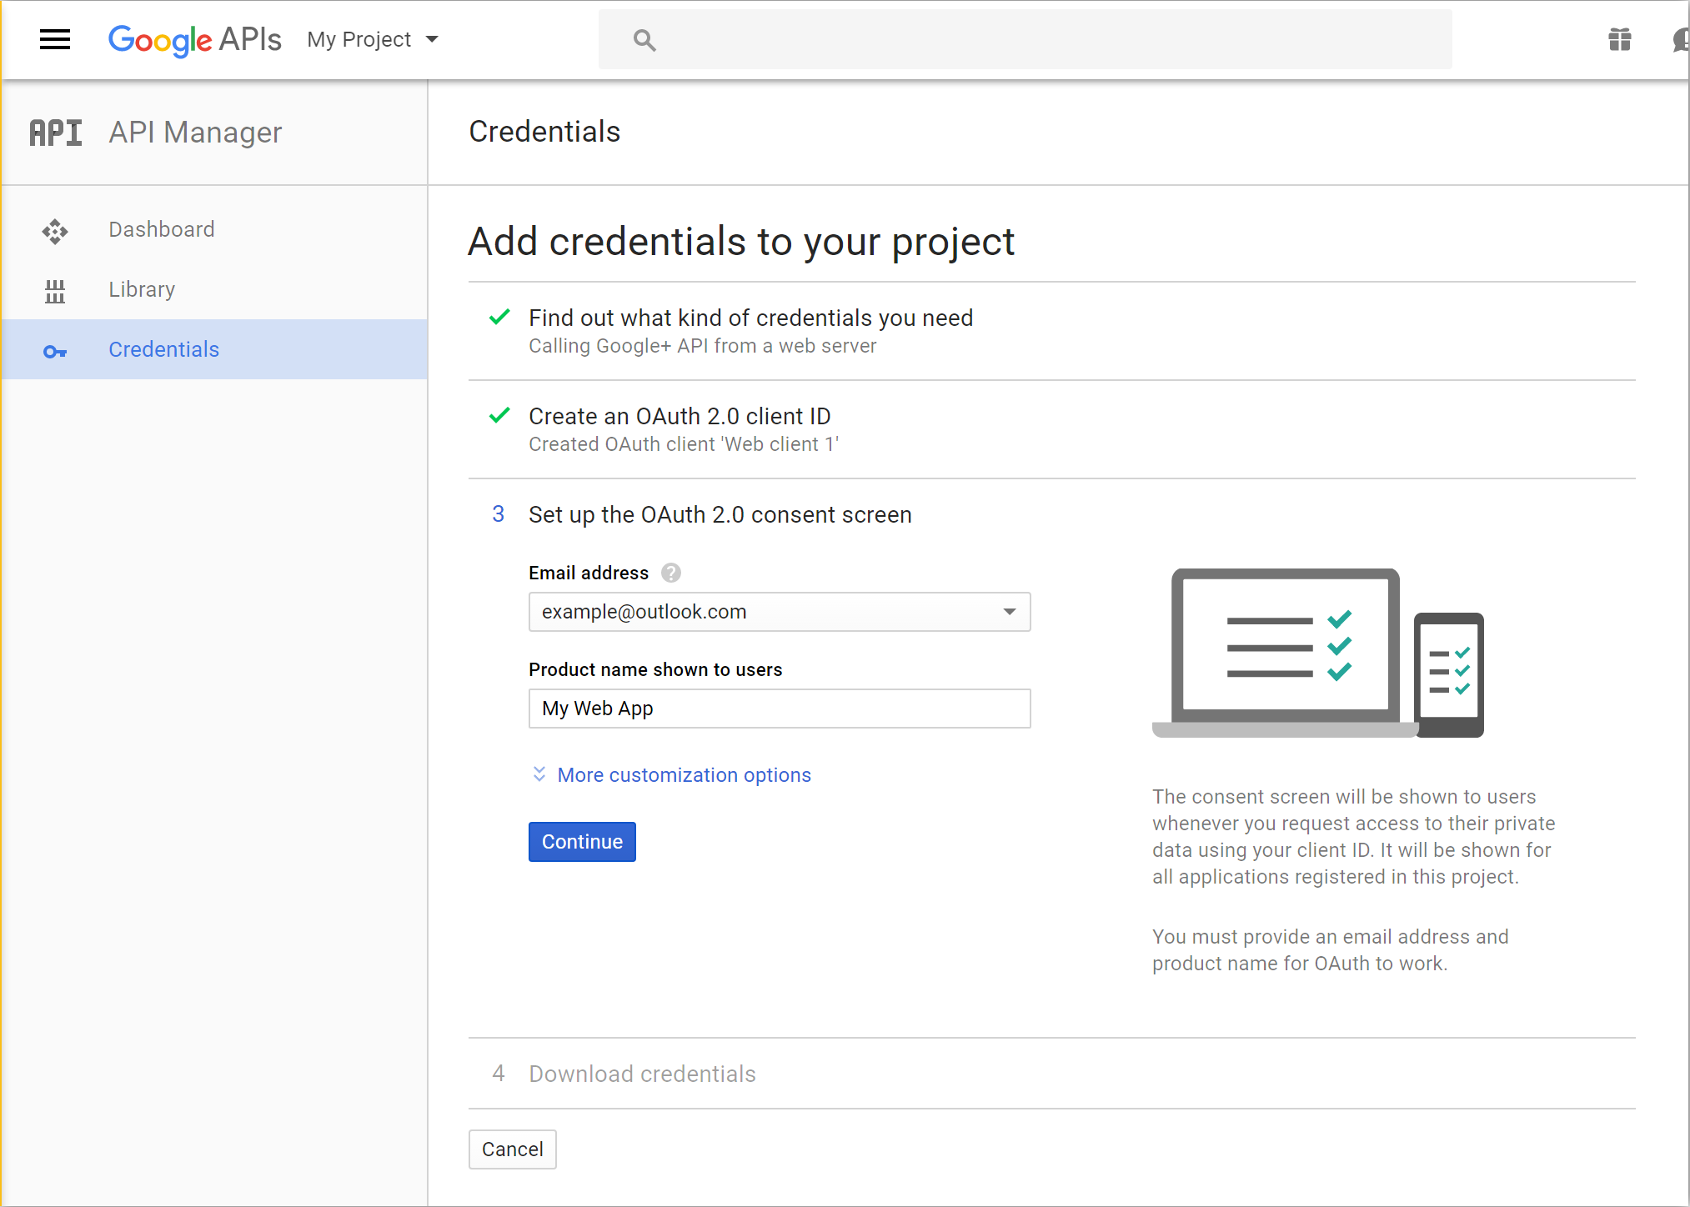Click green checkmark beside 'Find out what kind'
This screenshot has width=1690, height=1207.
499,317
